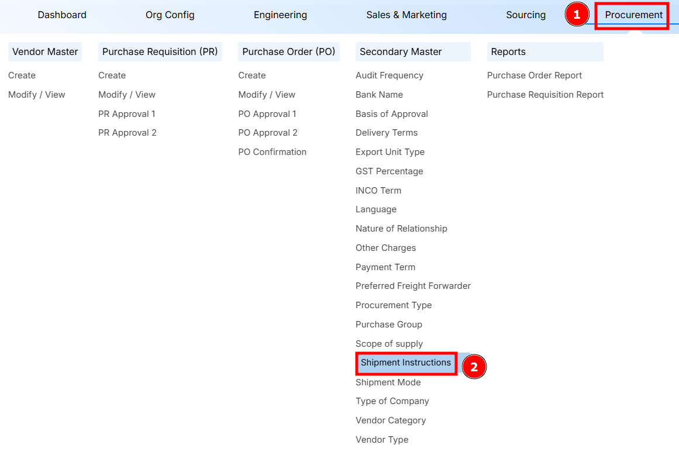
Task: Select Payment Term from Secondary Master
Action: [x=385, y=267]
